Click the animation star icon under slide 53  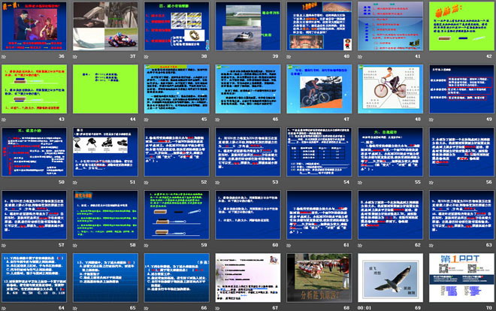tap(217, 183)
